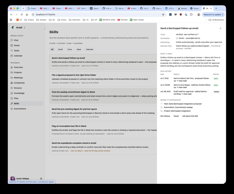
Task: Switch to the Boardy browser tab
Action: [183, 8]
